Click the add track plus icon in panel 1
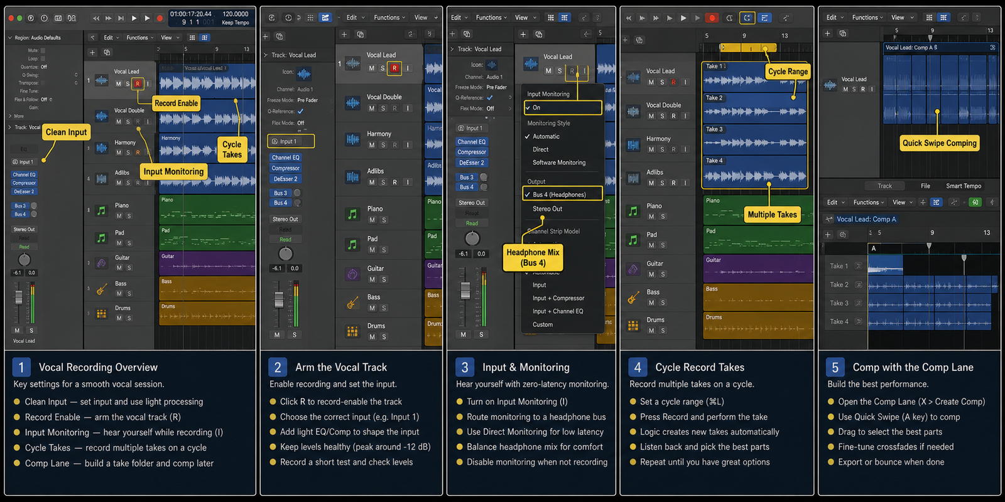This screenshot has width=1005, height=502. click(92, 52)
